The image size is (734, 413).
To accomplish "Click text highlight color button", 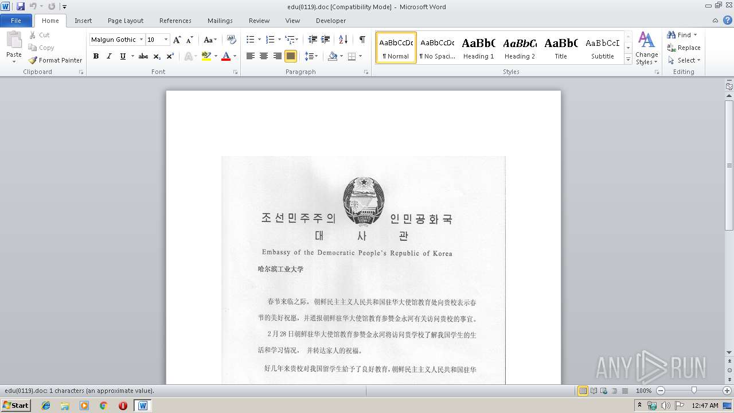I will pos(206,56).
